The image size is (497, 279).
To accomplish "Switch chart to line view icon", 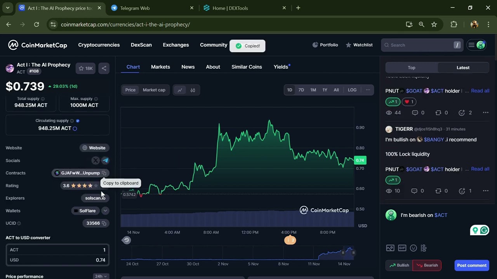I will tap(180, 90).
